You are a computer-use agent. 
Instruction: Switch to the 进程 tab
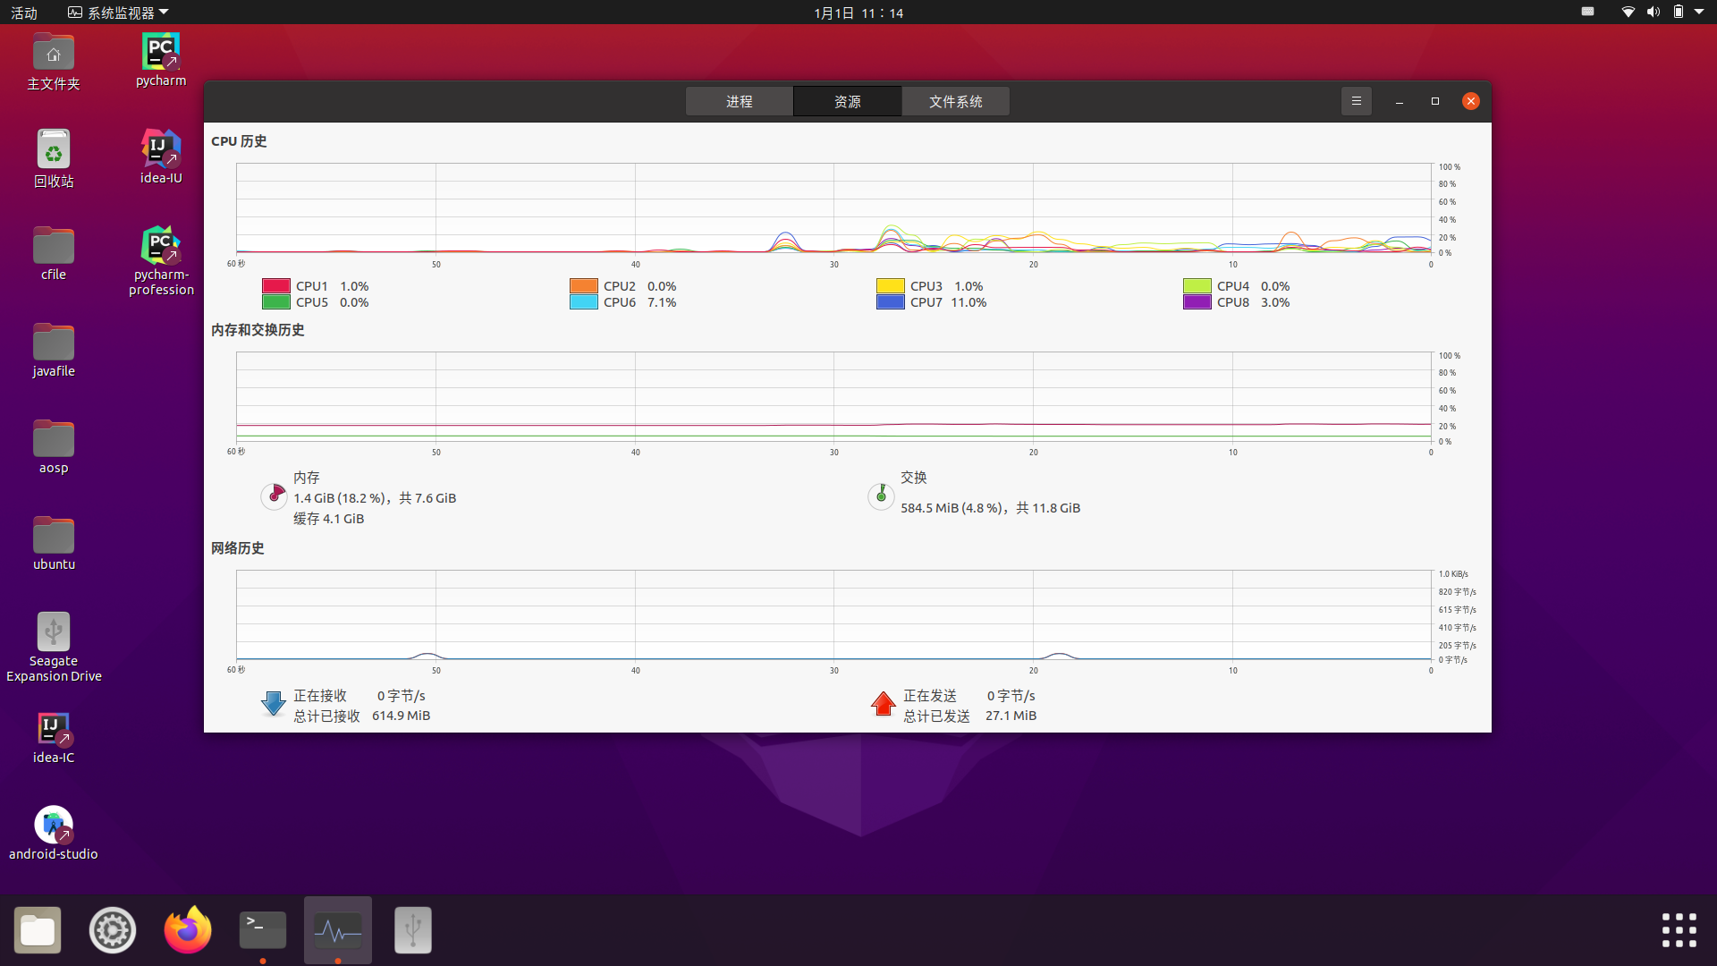coord(739,101)
